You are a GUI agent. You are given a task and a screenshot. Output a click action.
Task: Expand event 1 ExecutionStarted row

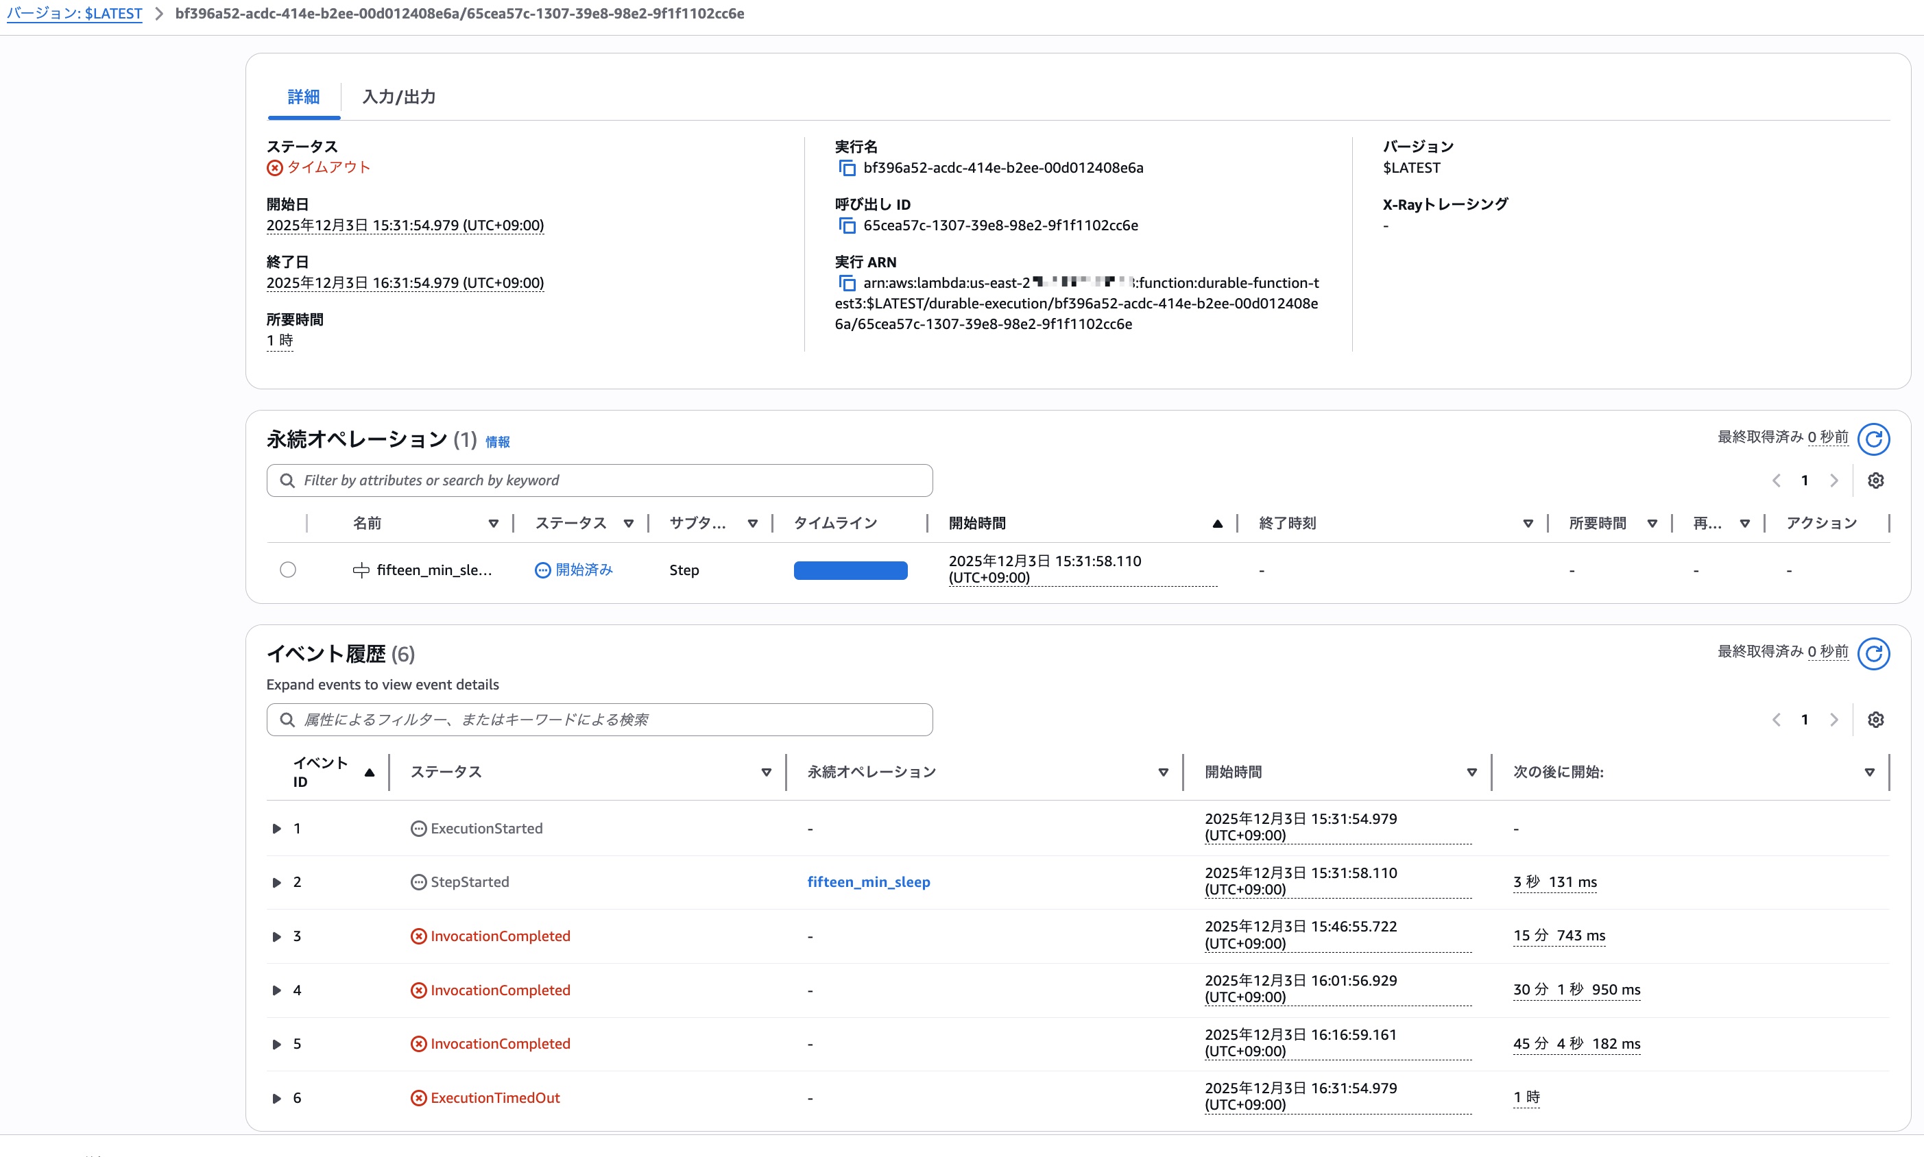click(276, 829)
